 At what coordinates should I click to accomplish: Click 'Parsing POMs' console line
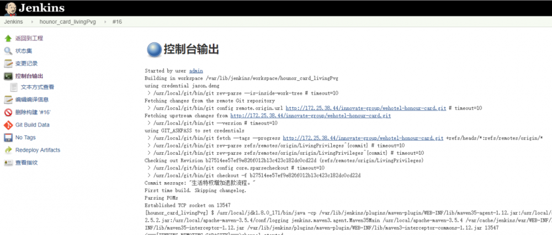[x=161, y=198]
